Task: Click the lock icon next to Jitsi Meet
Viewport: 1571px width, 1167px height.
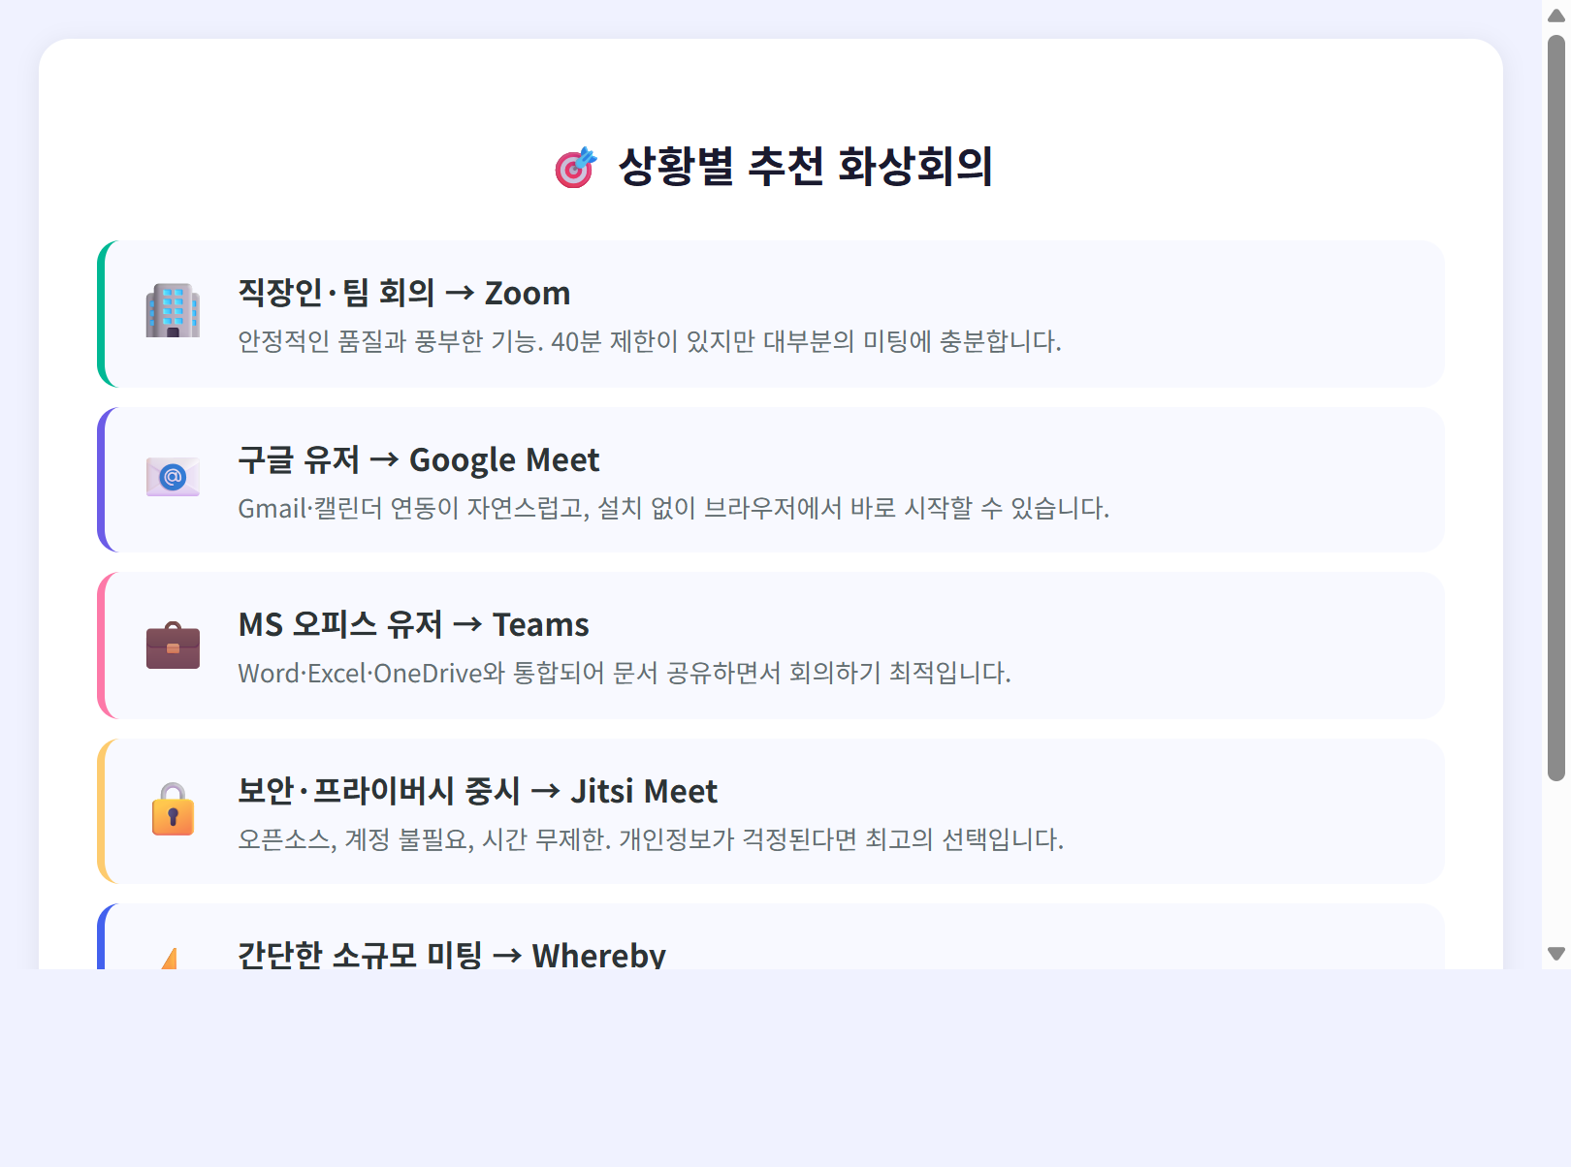Action: click(173, 810)
